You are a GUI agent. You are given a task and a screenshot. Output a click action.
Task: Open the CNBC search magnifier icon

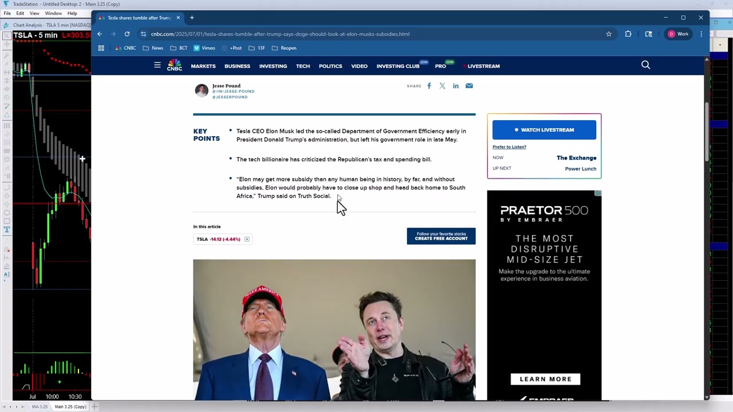pos(645,65)
